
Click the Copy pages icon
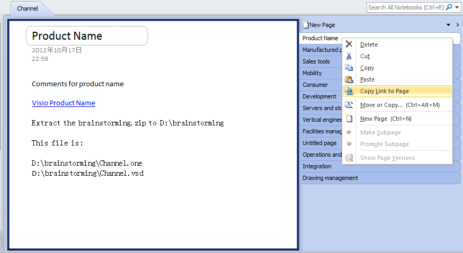pyautogui.click(x=349, y=68)
